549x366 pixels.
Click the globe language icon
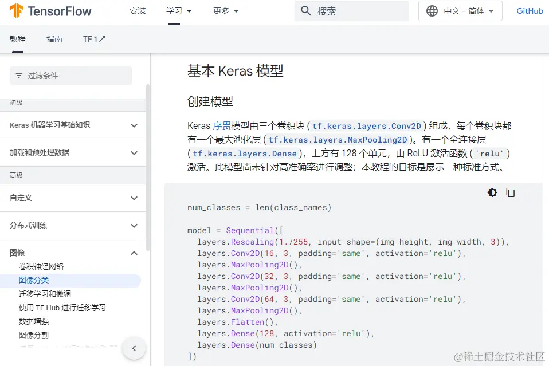coord(432,11)
